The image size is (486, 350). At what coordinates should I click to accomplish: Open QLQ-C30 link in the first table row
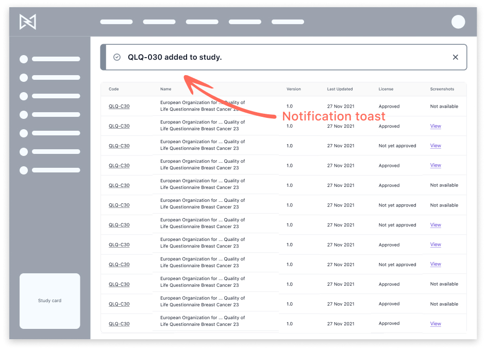pyautogui.click(x=119, y=107)
